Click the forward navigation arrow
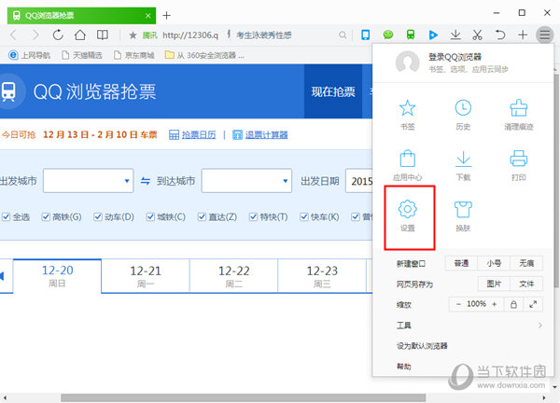The height and width of the screenshot is (403, 560). (x=35, y=35)
